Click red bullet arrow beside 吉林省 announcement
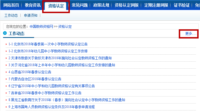Screen dimensions: 200x111 click(x=6, y=93)
